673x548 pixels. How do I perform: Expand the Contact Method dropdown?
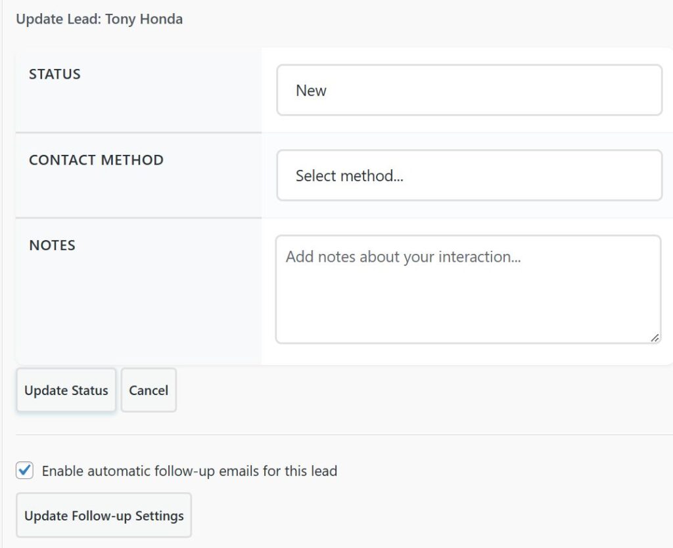[469, 175]
